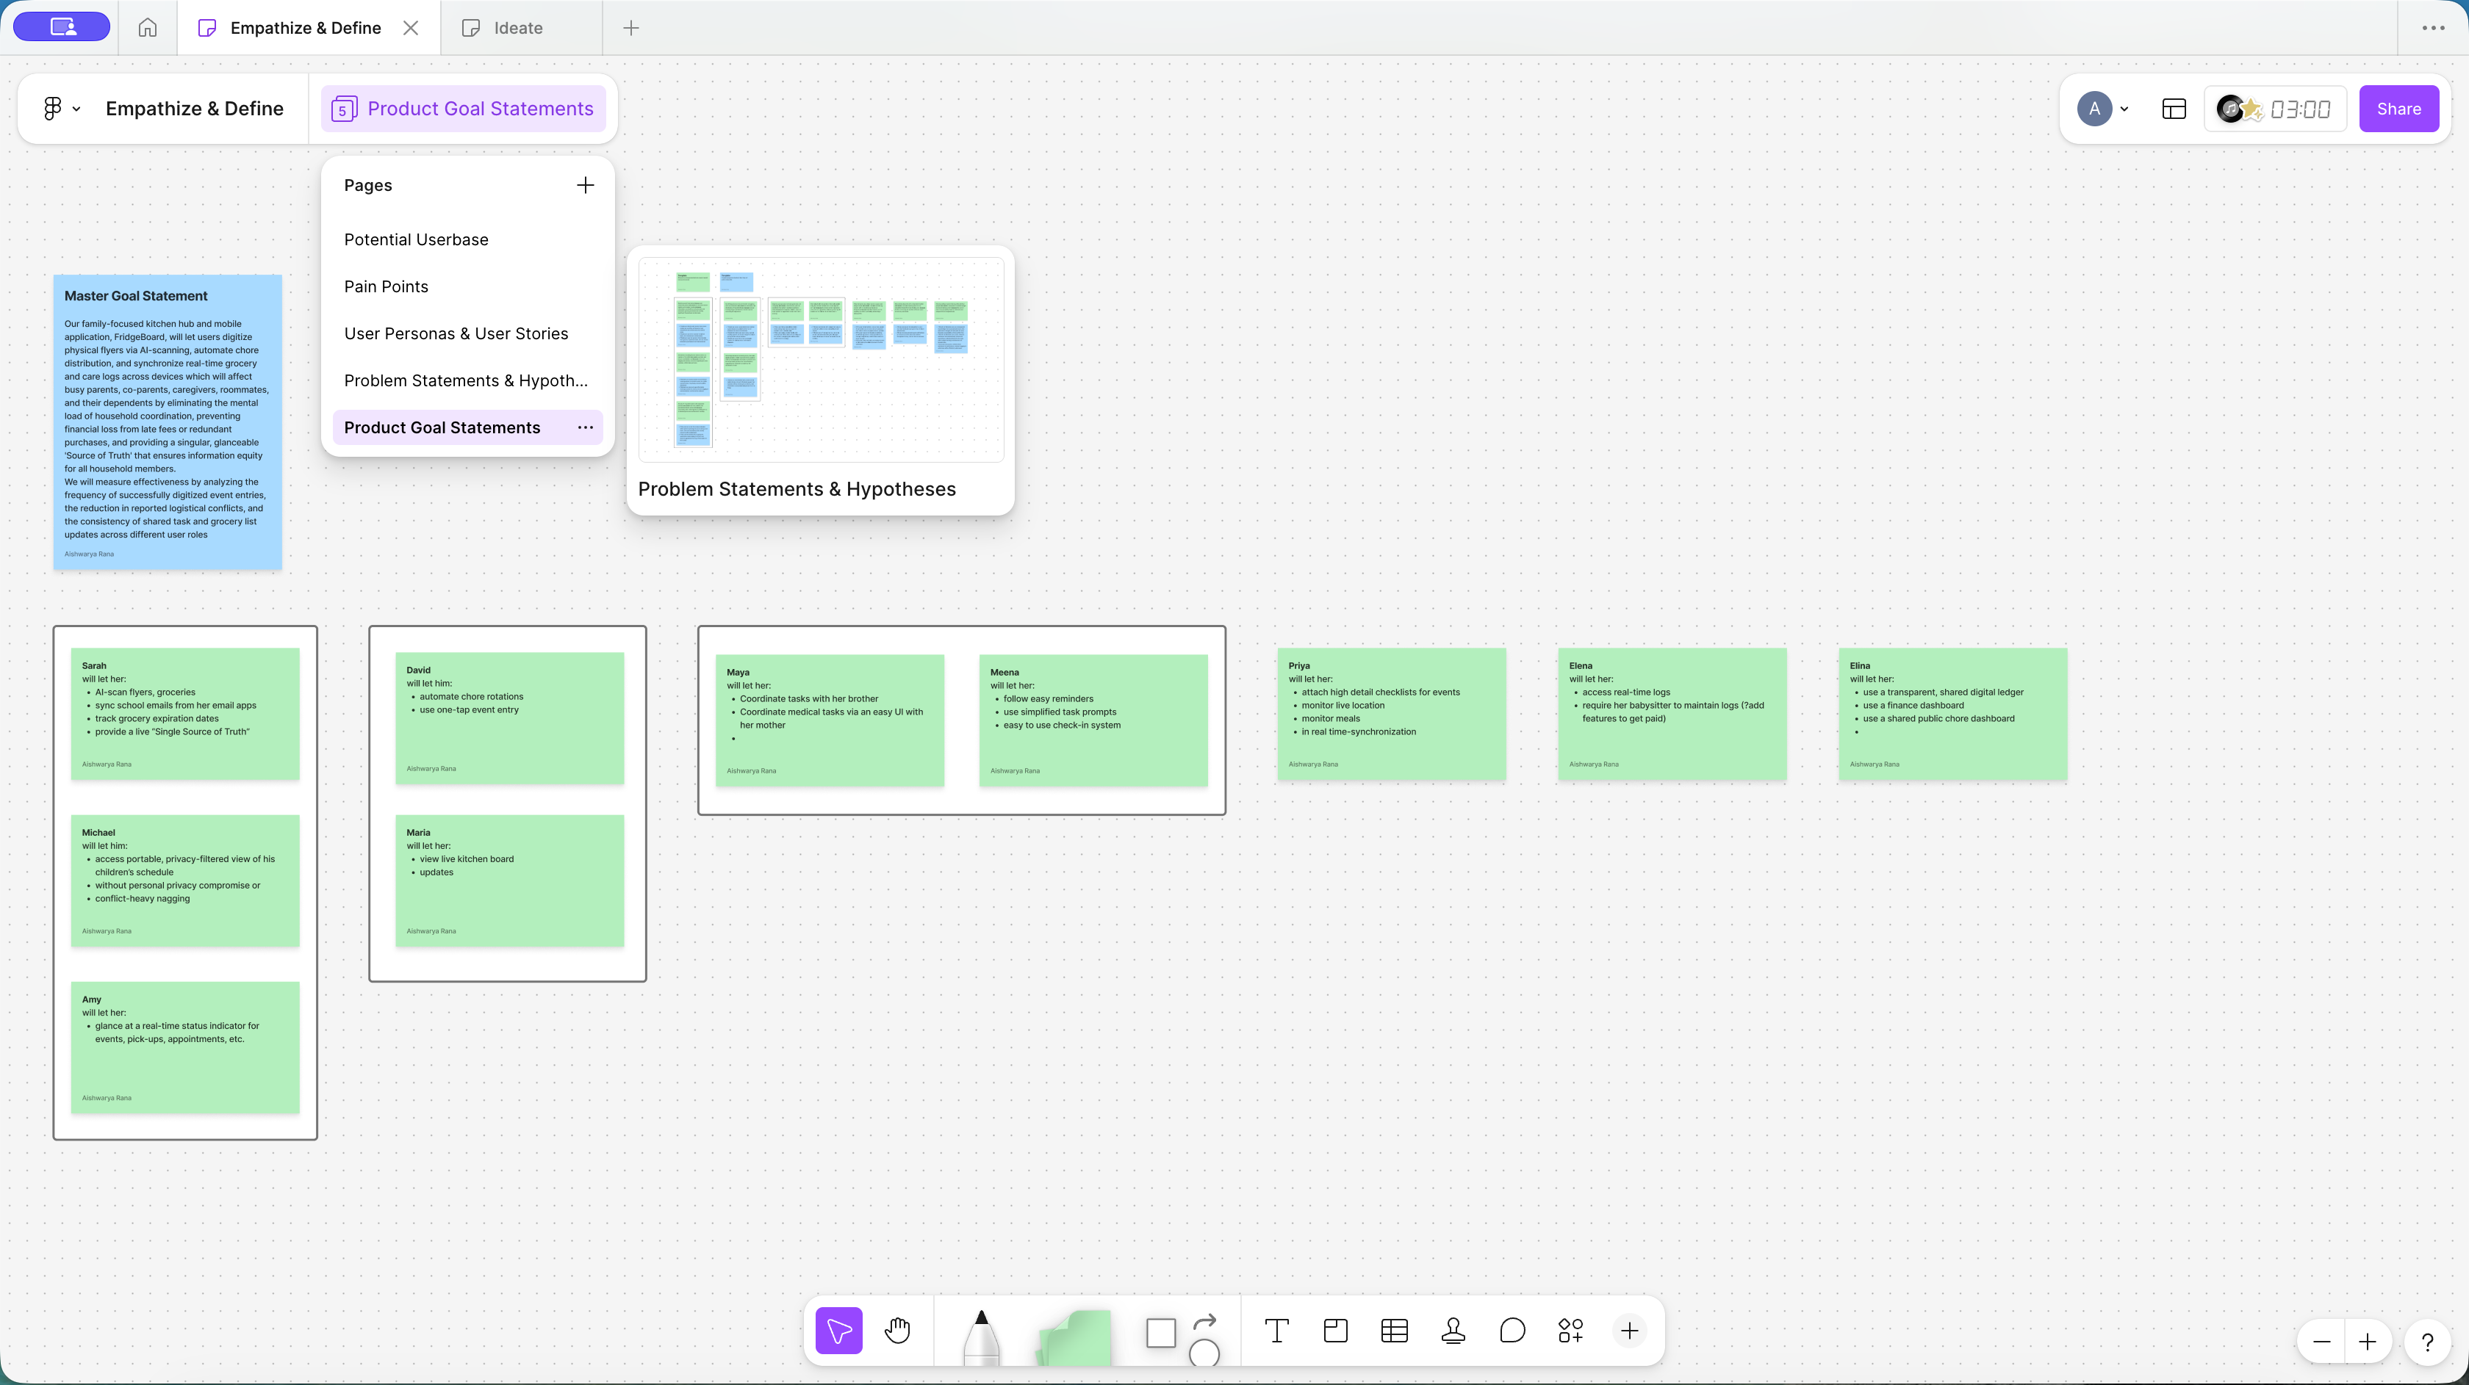
Task: Open the Figma main menu dropdown
Action: [60, 108]
